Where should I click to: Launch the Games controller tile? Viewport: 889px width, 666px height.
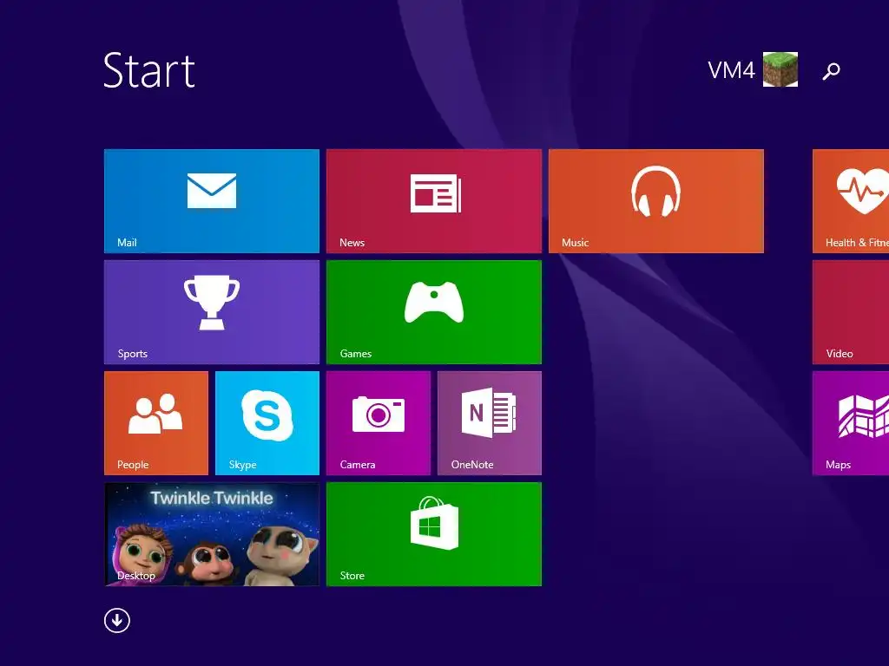434,312
